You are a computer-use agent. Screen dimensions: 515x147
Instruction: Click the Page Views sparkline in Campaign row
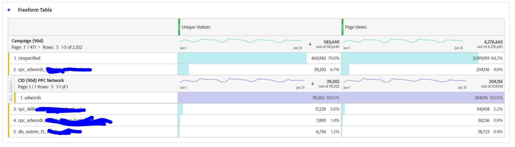403,41
